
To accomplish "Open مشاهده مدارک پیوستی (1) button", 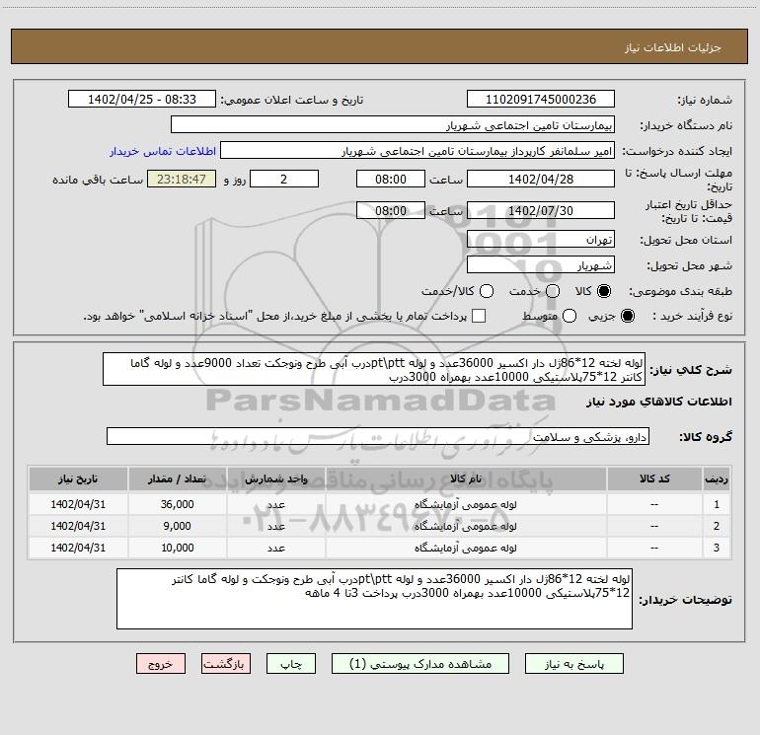I will pos(420,664).
